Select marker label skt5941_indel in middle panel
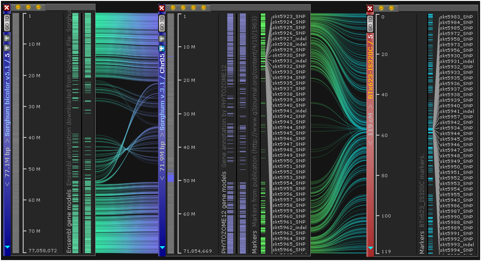This screenshot has width=481, height=261. tap(289, 111)
